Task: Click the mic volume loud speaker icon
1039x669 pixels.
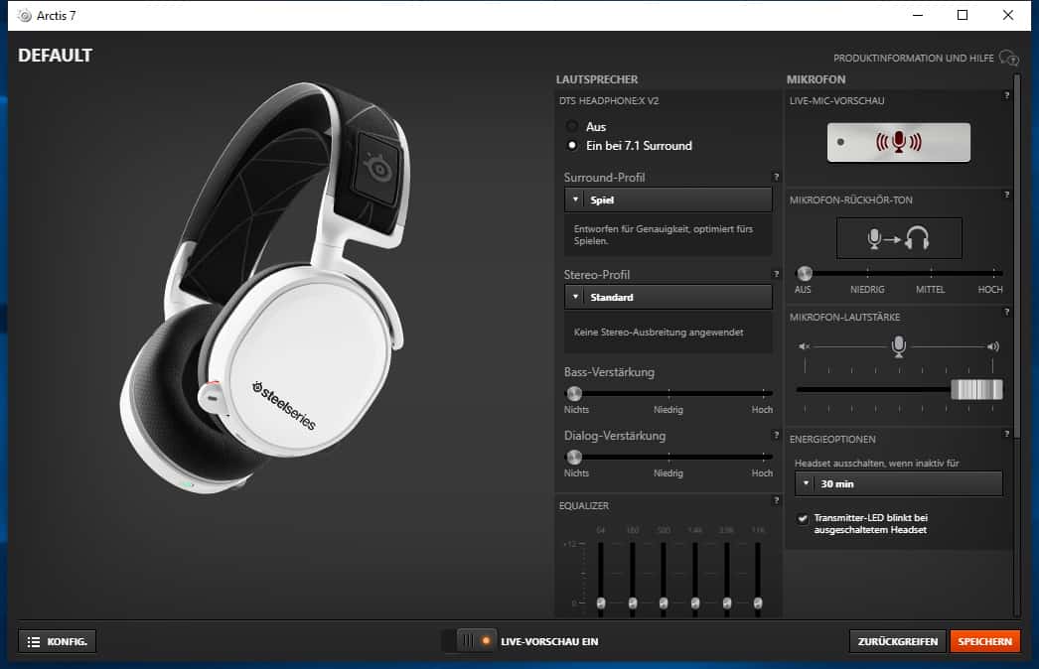Action: (x=992, y=346)
